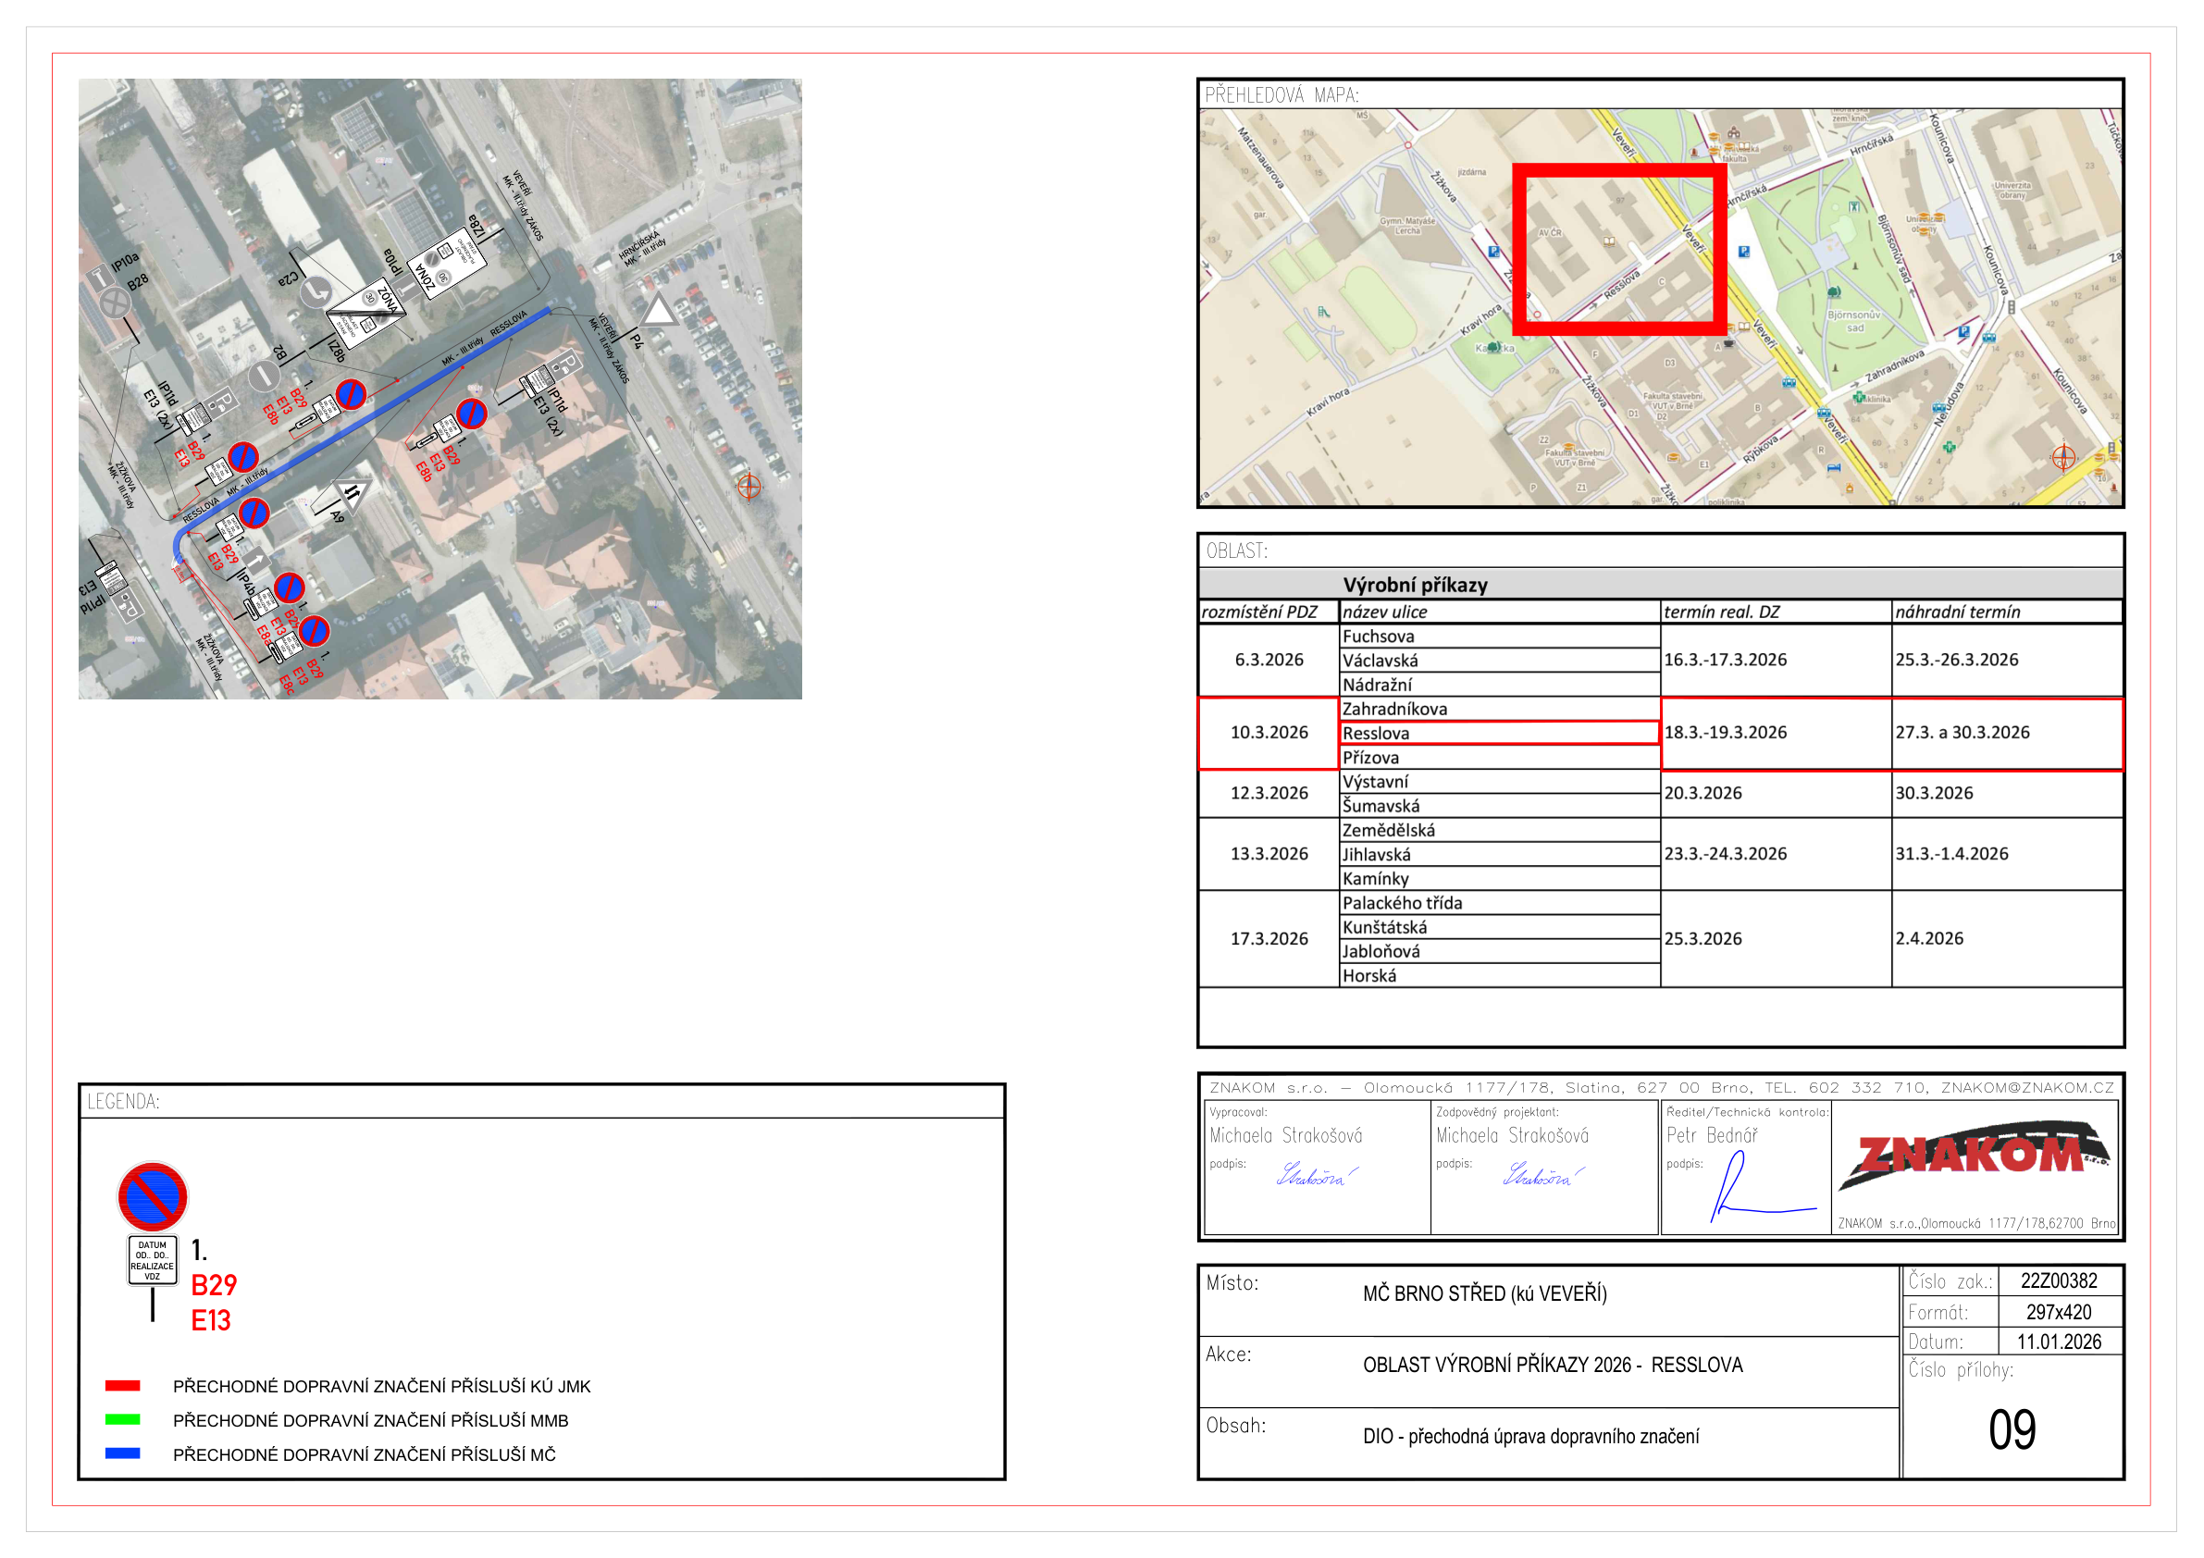Click the 'Horská' street row

click(1501, 975)
